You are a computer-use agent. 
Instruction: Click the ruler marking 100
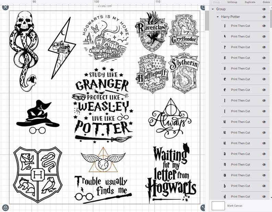[x=97, y=2]
